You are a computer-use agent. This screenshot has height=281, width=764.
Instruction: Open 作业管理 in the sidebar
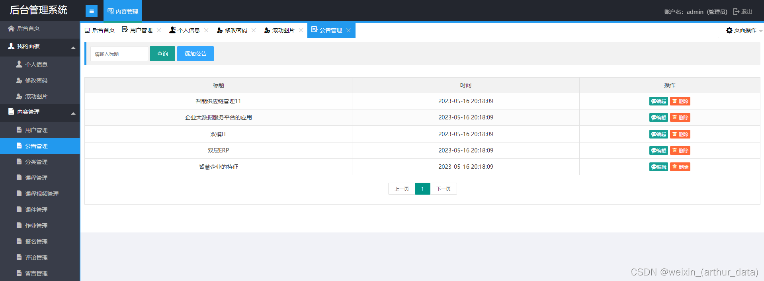pyautogui.click(x=40, y=226)
